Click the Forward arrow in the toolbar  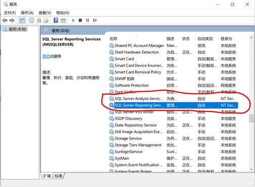coord(12,21)
